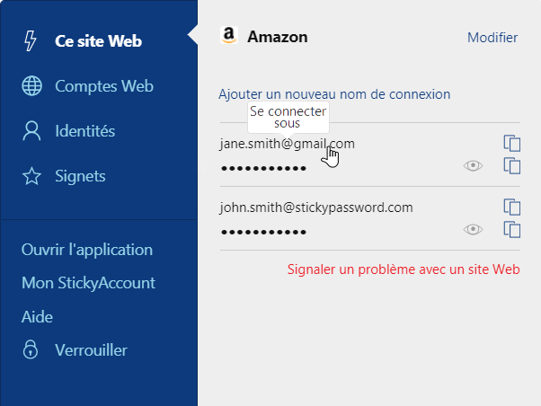541x406 pixels.
Task: Click Ajouter un nouveau nom de connexion
Action: pyautogui.click(x=334, y=94)
